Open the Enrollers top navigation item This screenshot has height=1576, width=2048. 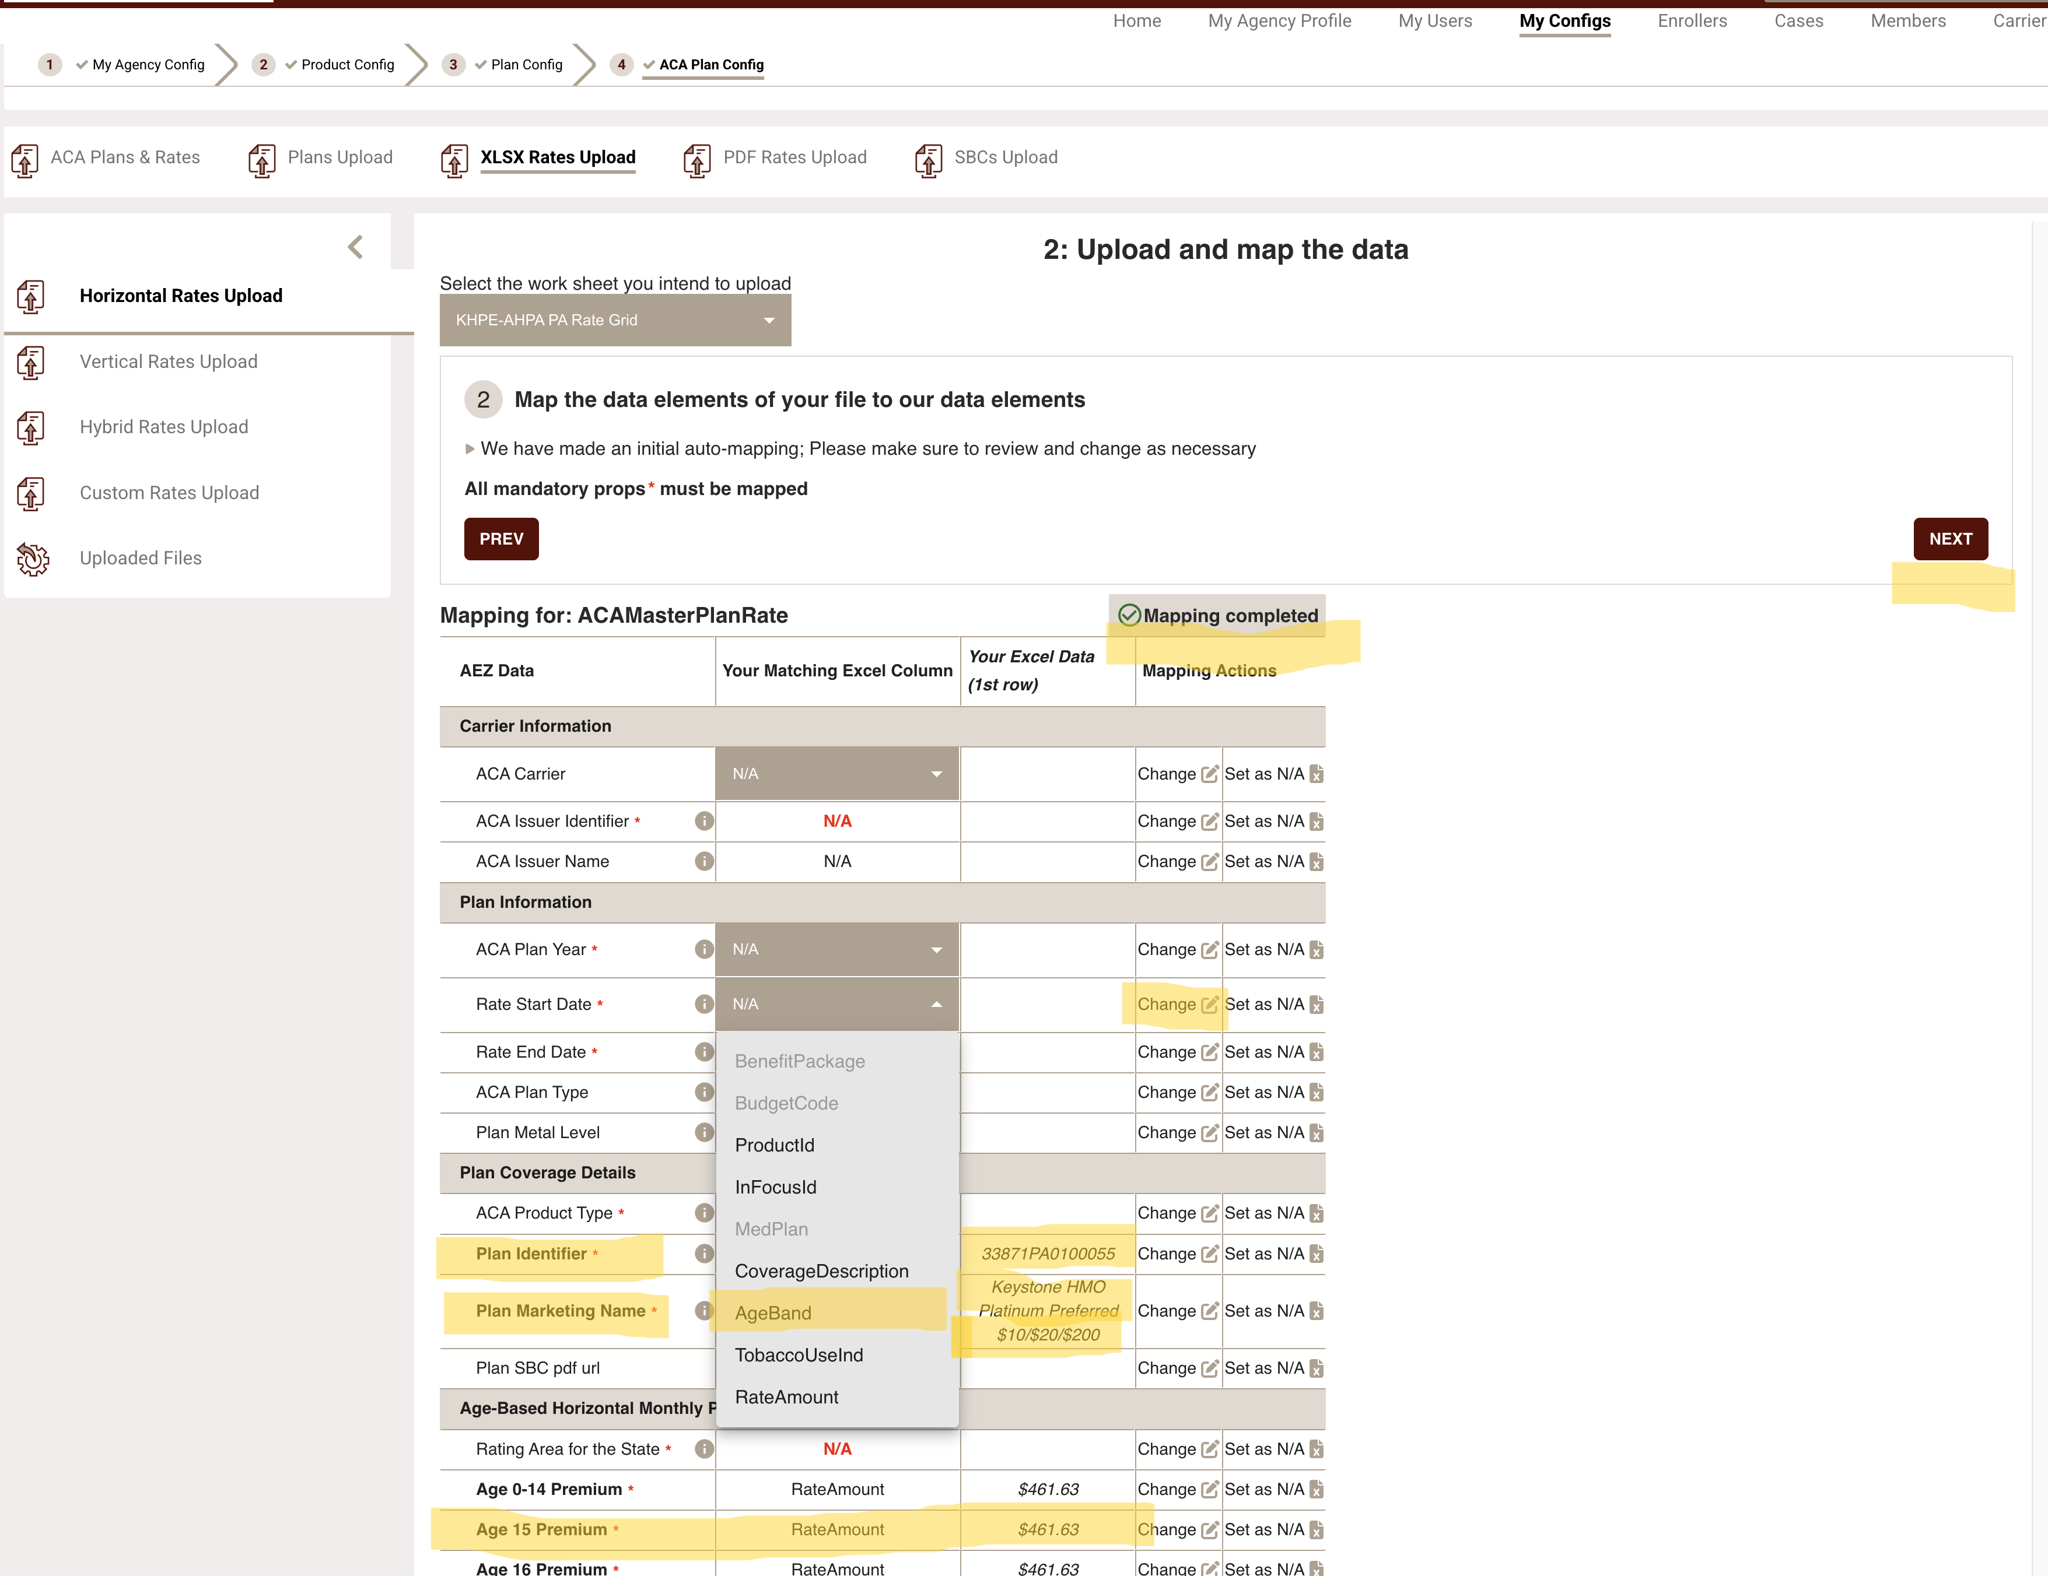1692,20
